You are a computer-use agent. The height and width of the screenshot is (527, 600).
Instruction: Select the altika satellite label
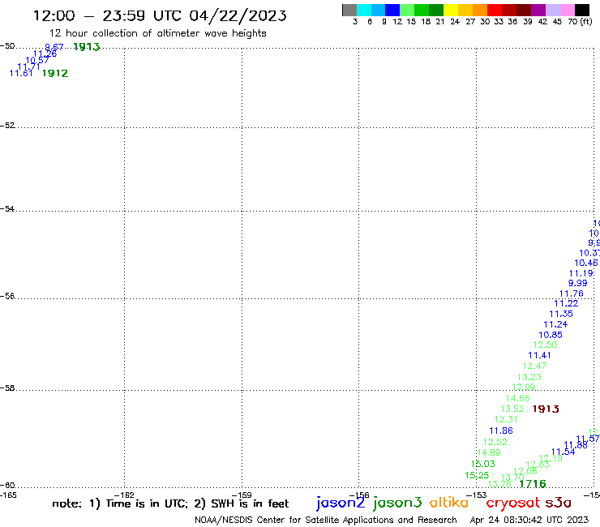click(449, 503)
